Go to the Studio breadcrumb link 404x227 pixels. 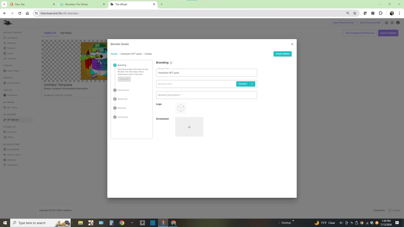pyautogui.click(x=114, y=54)
